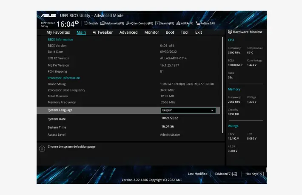Image resolution: width=302 pixels, height=195 pixels.
Task: Open the Advanced tab
Action: click(x=128, y=32)
